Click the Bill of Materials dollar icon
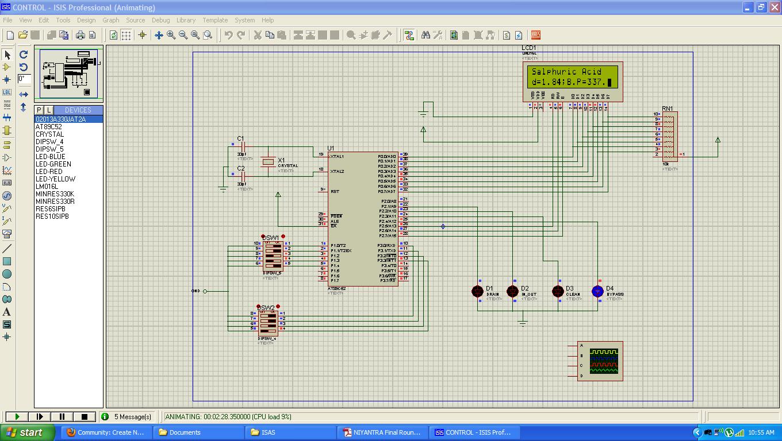782x441 pixels. click(x=507, y=35)
